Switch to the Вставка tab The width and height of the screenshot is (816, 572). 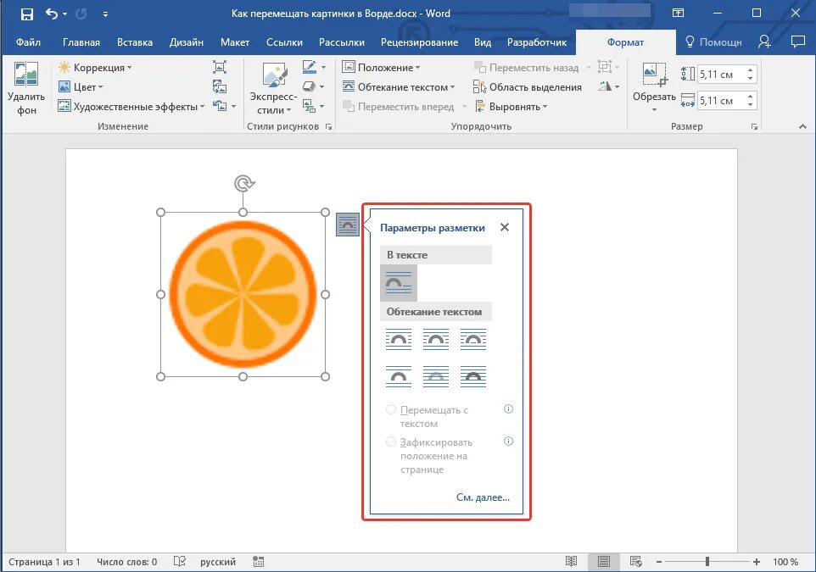click(135, 42)
